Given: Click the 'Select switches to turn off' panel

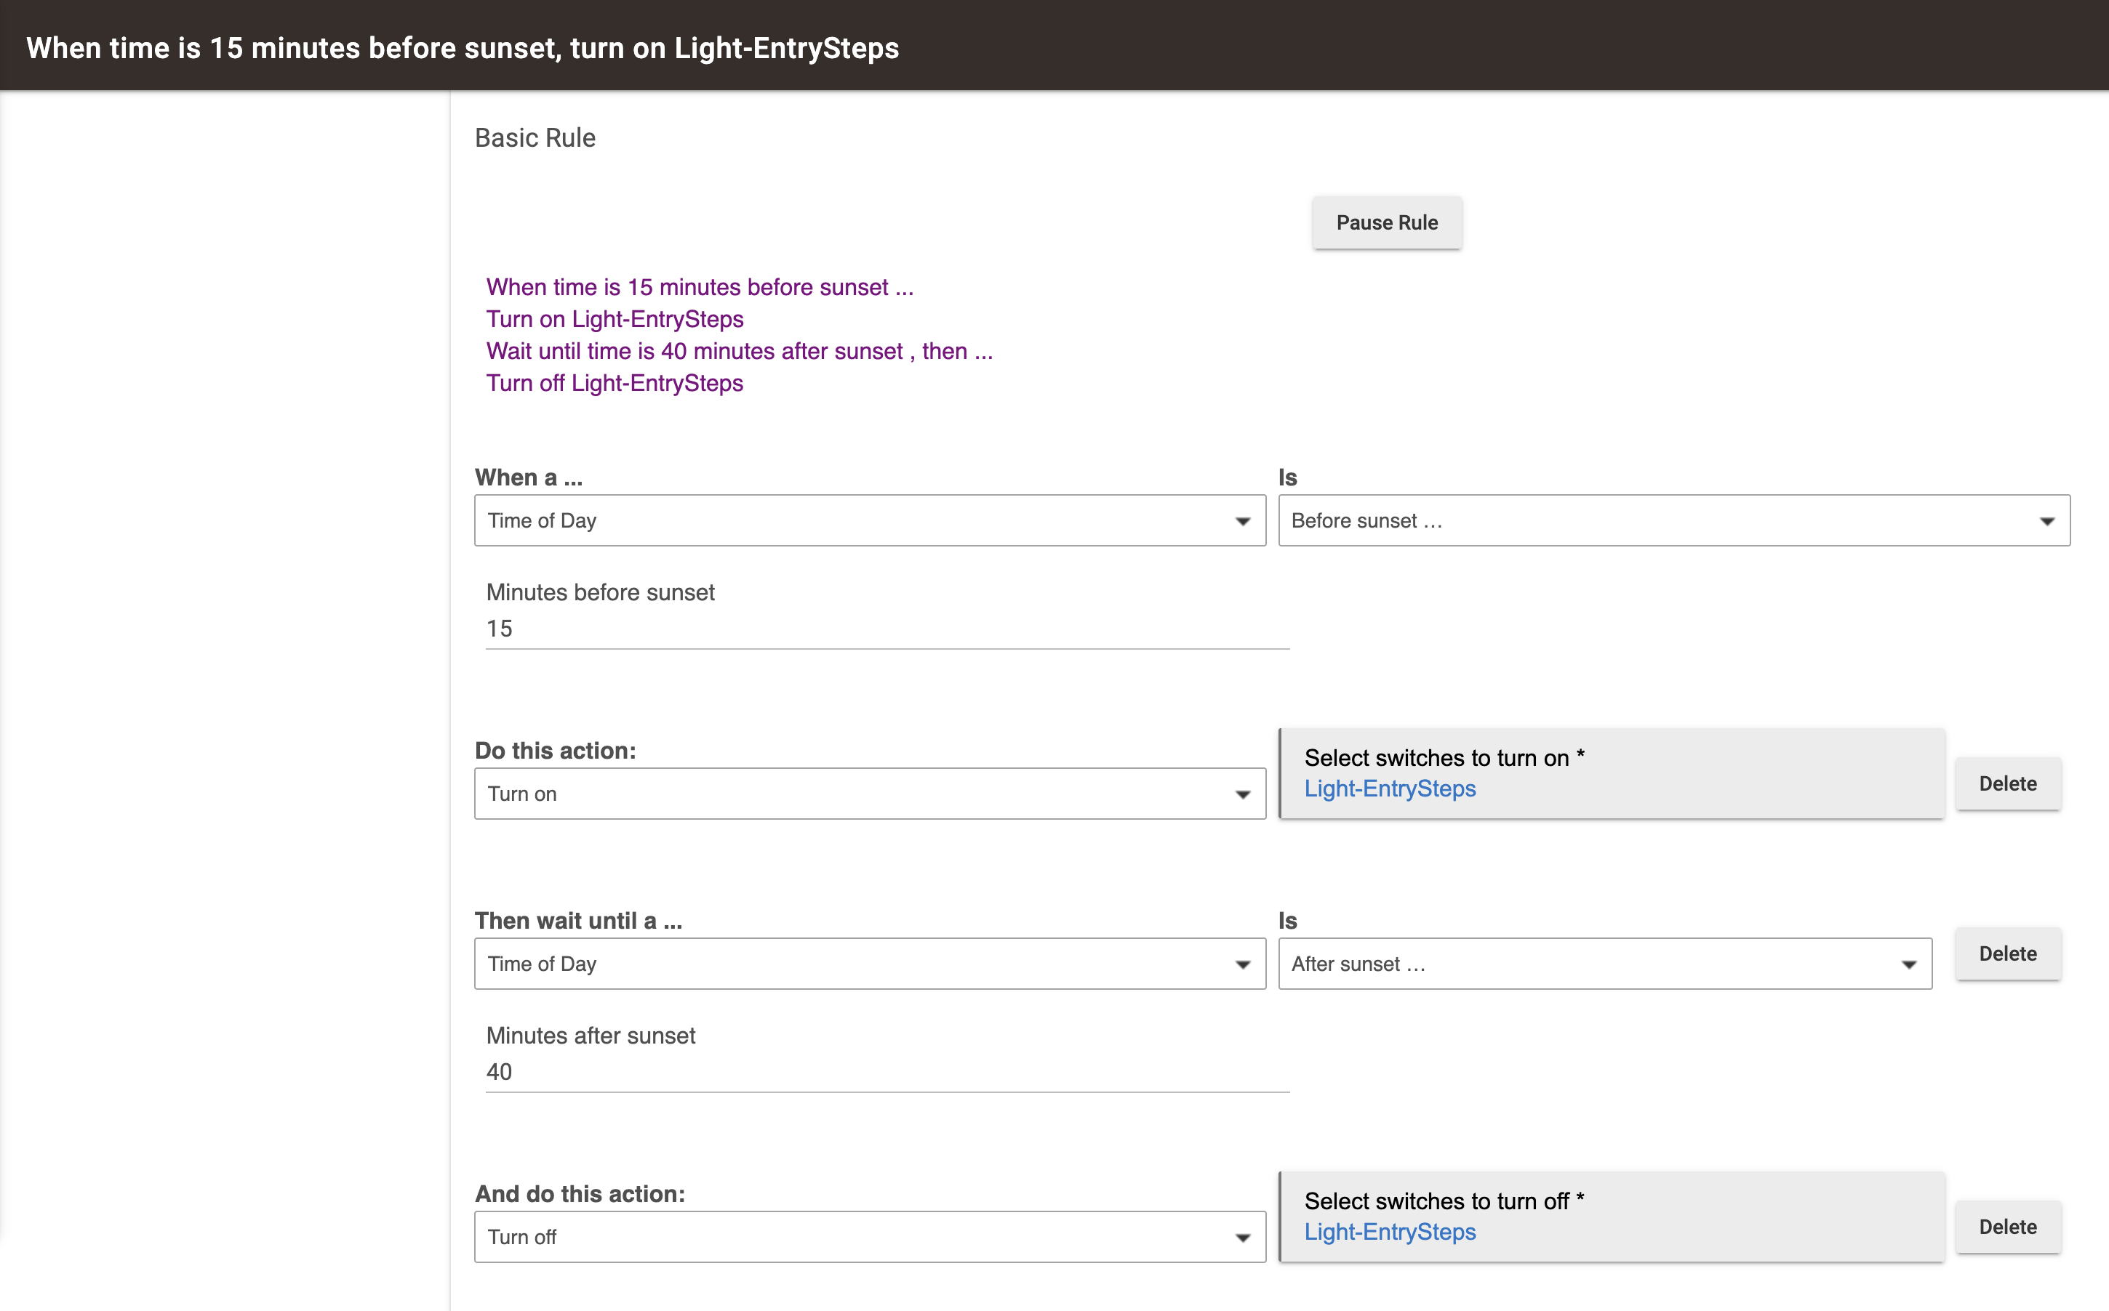Looking at the screenshot, I should coord(1611,1216).
